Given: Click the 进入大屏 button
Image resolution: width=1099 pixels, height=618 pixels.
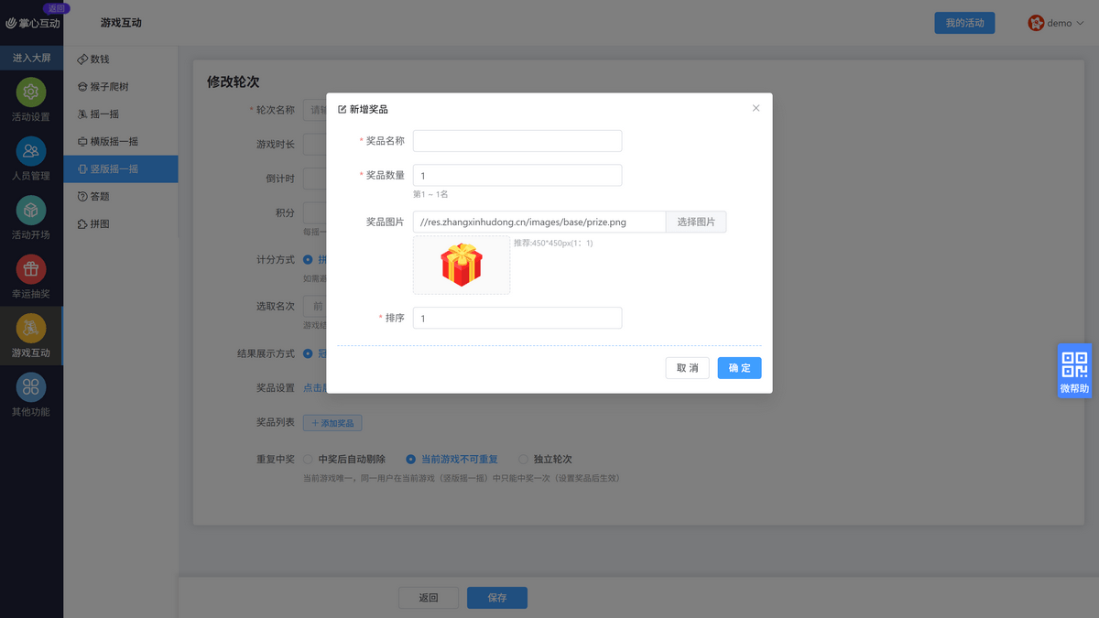Looking at the screenshot, I should [31, 58].
